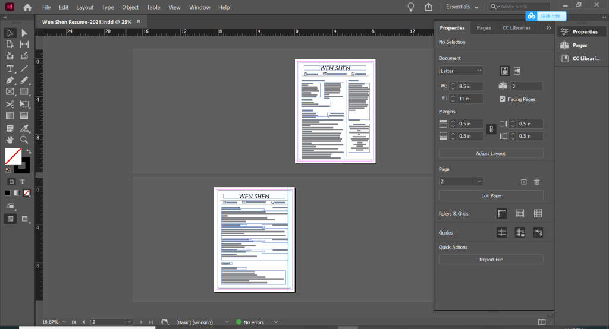Click the create new page icon
The height and width of the screenshot is (329, 609).
point(524,182)
